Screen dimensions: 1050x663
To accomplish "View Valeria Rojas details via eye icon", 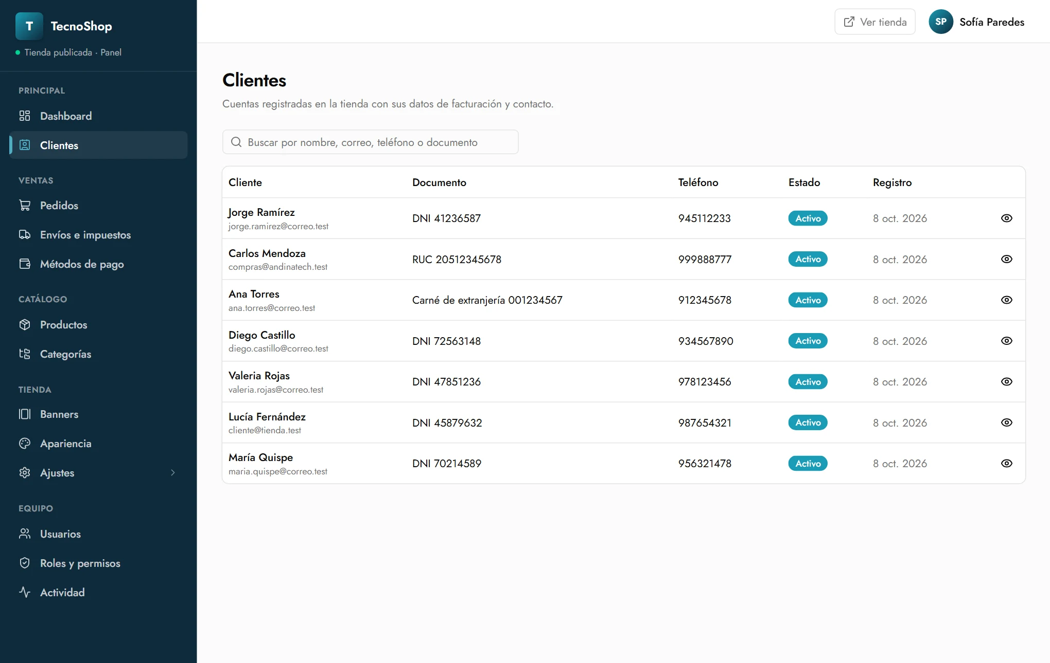I will pos(1007,381).
